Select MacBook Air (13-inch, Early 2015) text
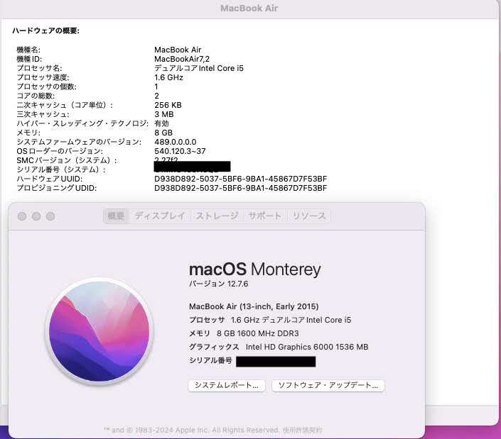 [254, 306]
